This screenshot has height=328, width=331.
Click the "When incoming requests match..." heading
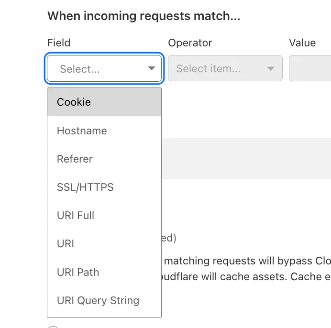pyautogui.click(x=143, y=16)
